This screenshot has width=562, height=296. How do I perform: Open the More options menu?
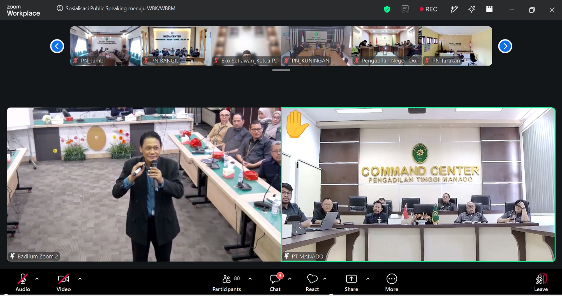392,283
